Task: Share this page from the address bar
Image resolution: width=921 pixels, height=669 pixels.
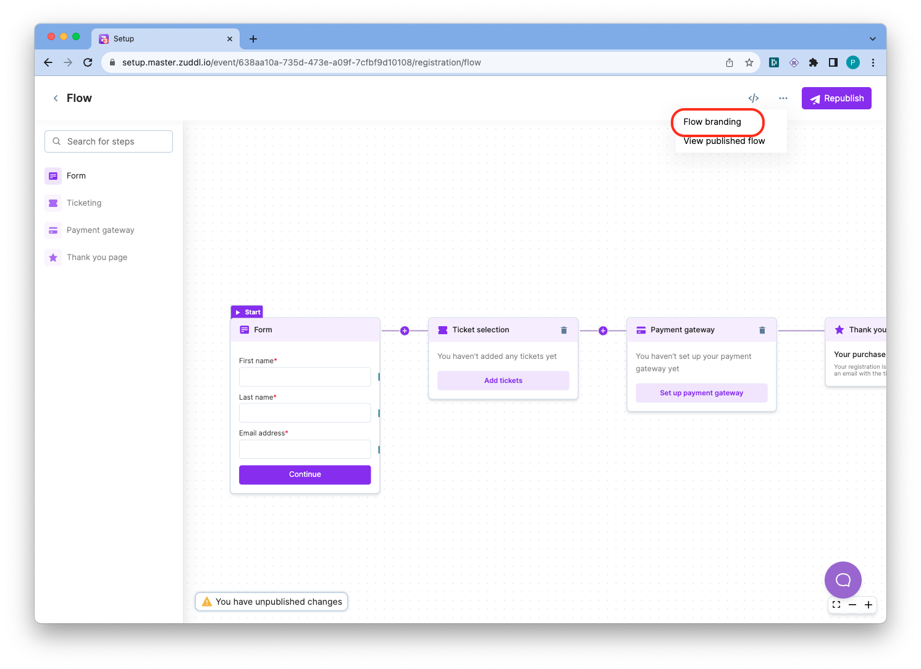Action: click(x=730, y=62)
